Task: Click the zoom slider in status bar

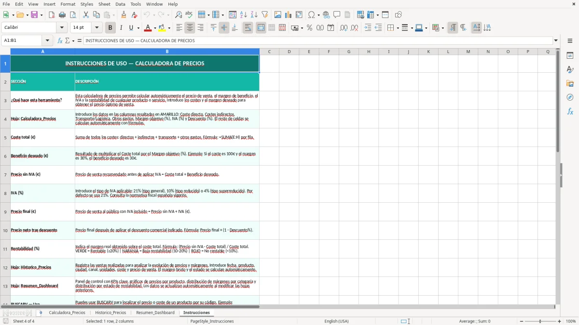Action: tap(540, 321)
